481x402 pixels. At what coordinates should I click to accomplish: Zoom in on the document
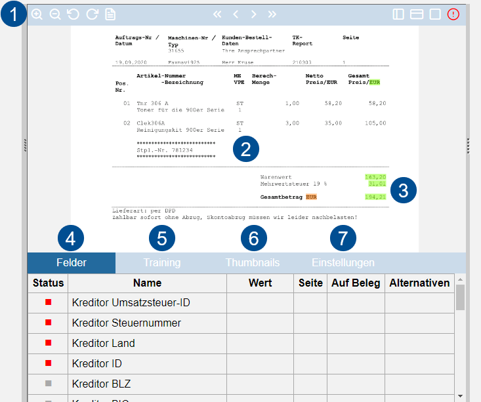37,14
